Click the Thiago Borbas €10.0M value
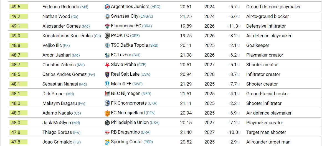The width and height of the screenshot is (322, 146). (x=234, y=132)
